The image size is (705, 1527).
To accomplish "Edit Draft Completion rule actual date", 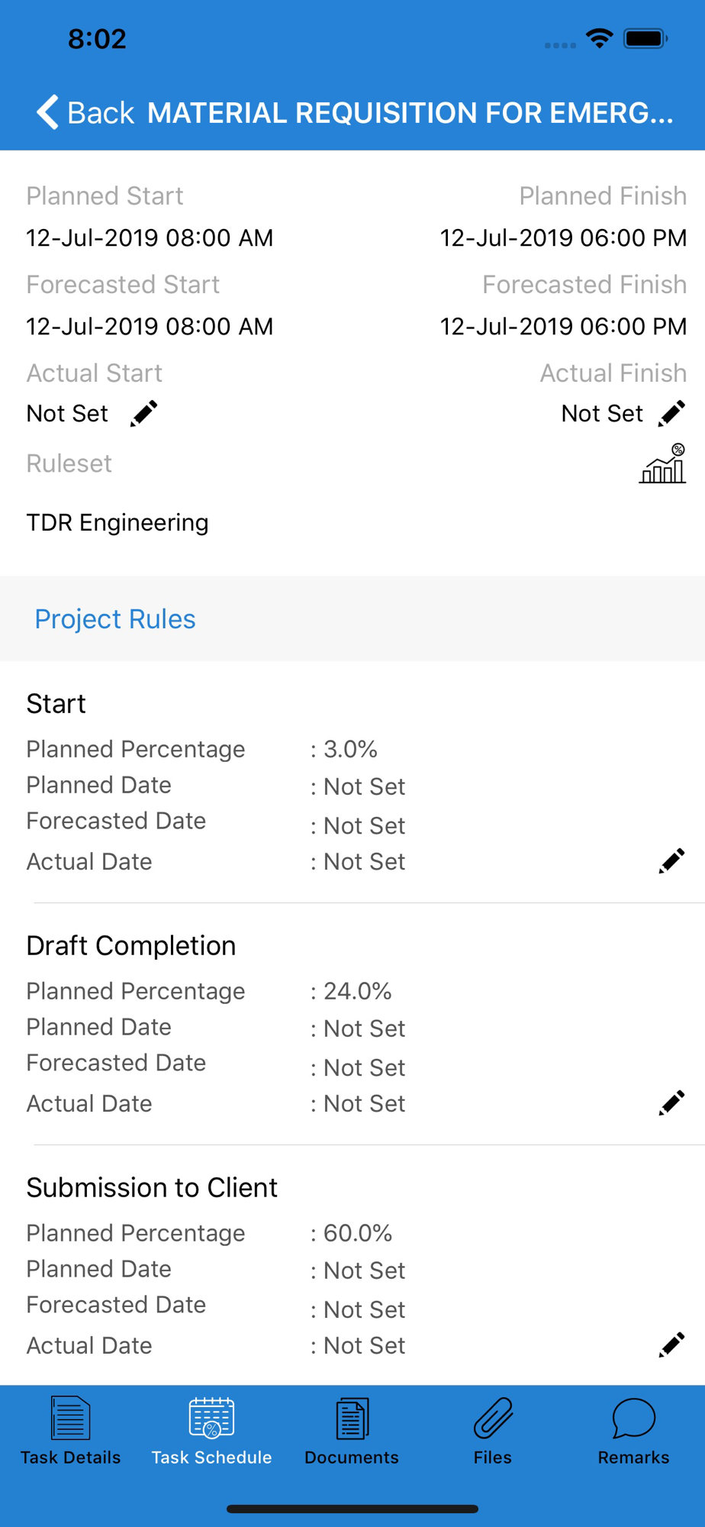I will tap(671, 1102).
